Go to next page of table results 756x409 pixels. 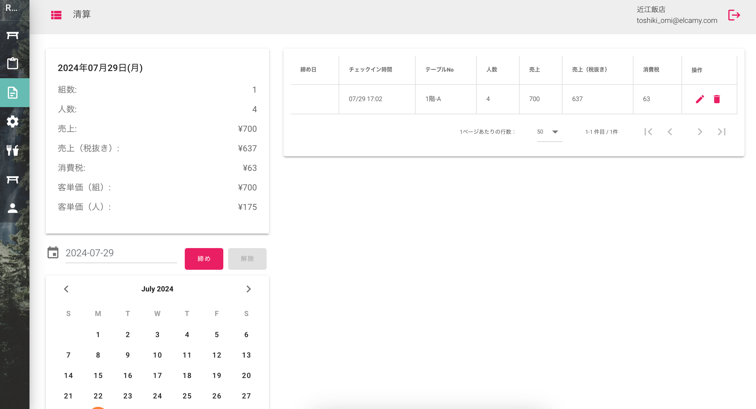pyautogui.click(x=700, y=132)
